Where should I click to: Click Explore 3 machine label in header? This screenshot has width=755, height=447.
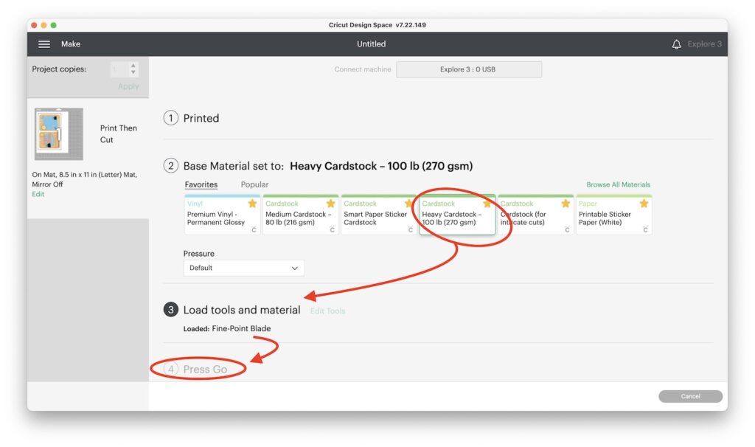[x=704, y=44]
